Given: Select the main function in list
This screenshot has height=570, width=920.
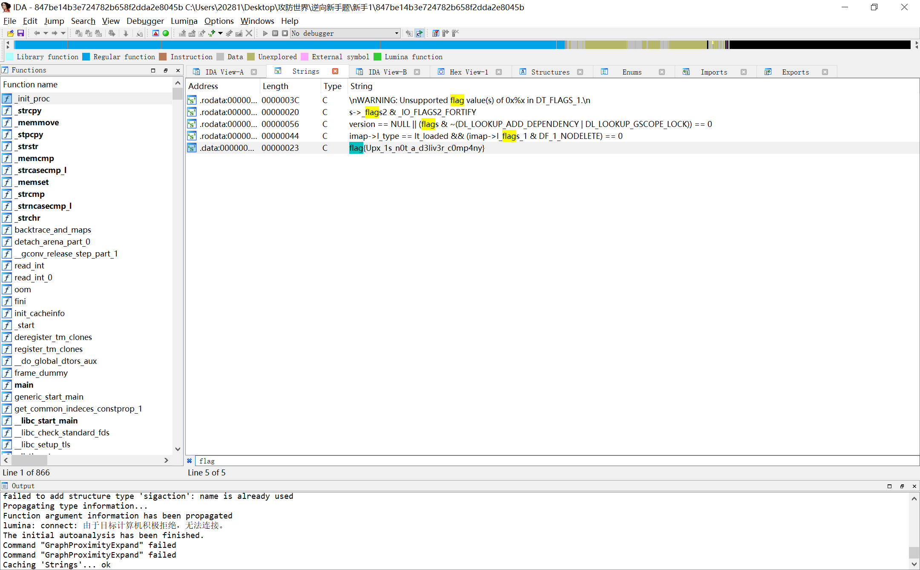Looking at the screenshot, I should 24,385.
